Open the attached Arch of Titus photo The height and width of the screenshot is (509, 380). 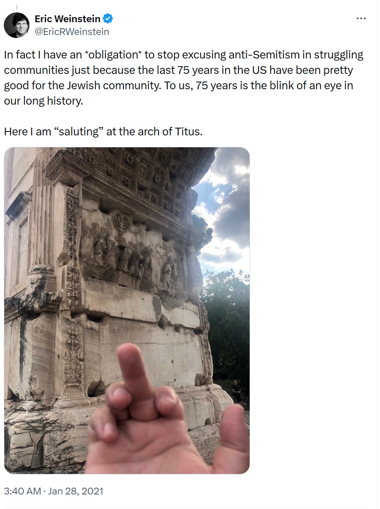pos(127,311)
